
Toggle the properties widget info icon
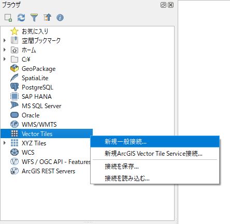60,18
